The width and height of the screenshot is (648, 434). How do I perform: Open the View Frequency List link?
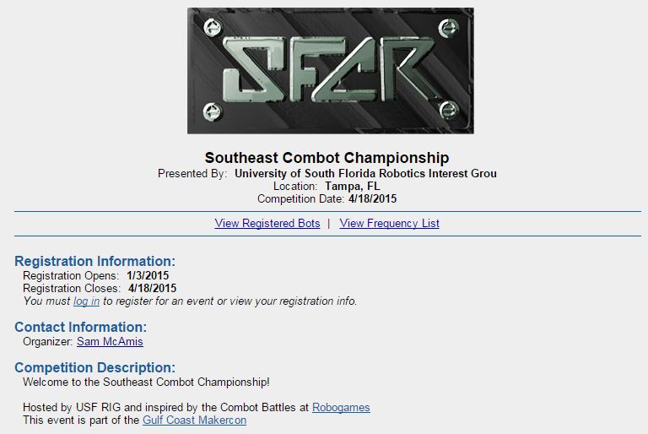click(x=389, y=224)
